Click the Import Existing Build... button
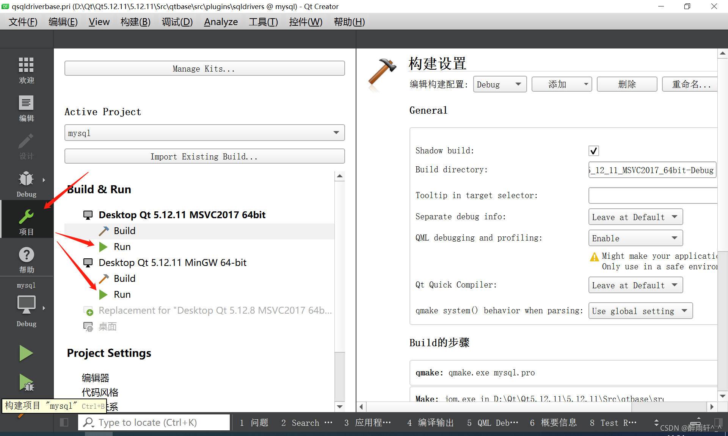 click(x=204, y=156)
